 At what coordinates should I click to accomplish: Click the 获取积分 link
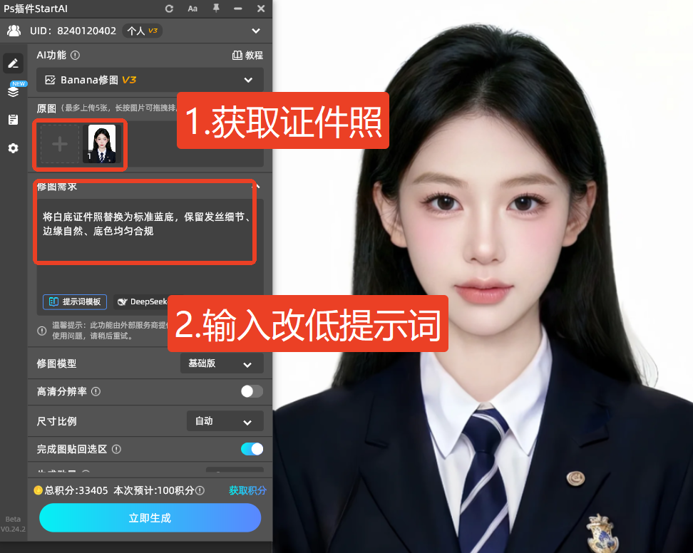247,490
